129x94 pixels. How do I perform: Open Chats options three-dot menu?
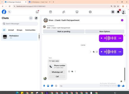coord(31,18)
